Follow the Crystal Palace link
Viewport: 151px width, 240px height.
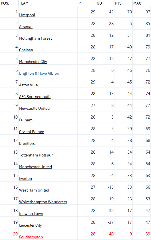31,132
